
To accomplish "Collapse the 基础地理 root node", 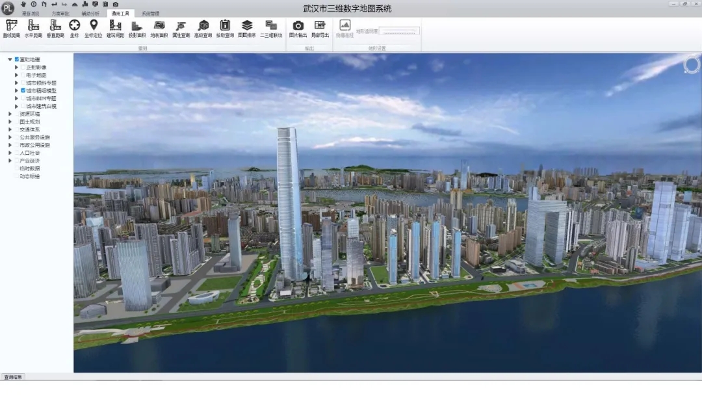I will click(x=10, y=59).
